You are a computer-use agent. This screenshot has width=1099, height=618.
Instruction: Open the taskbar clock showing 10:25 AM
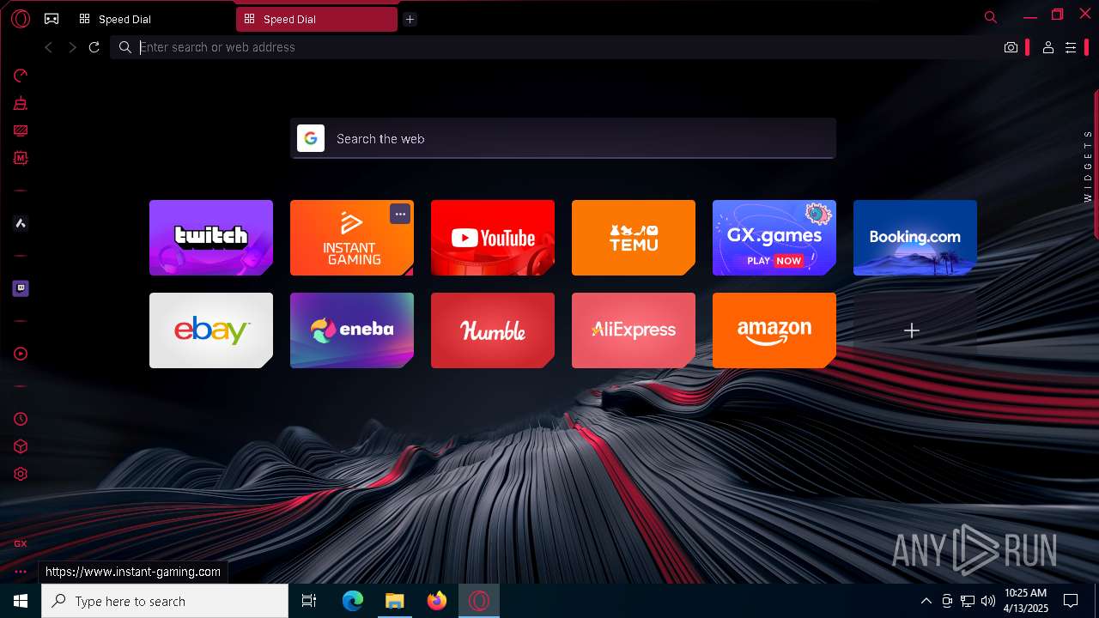pyautogui.click(x=1025, y=601)
